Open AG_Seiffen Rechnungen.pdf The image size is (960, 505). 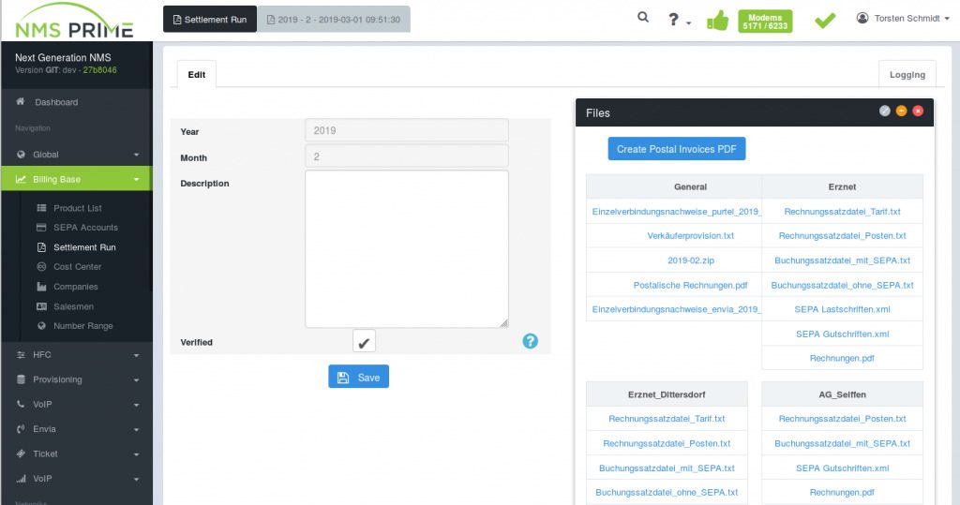[843, 493]
